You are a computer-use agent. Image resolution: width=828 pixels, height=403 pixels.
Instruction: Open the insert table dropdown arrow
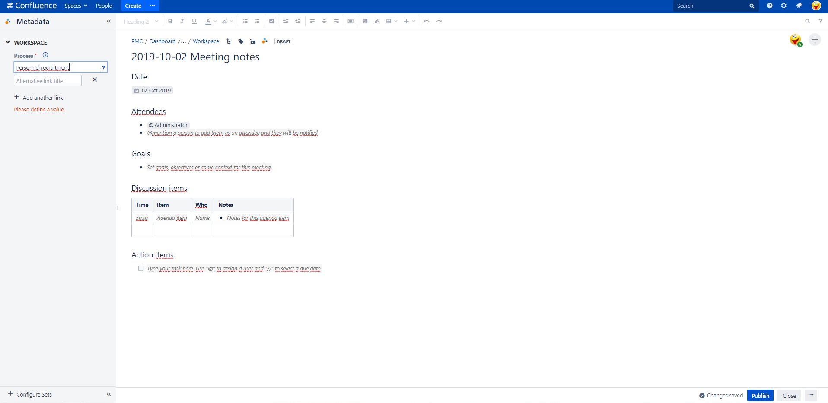point(395,21)
